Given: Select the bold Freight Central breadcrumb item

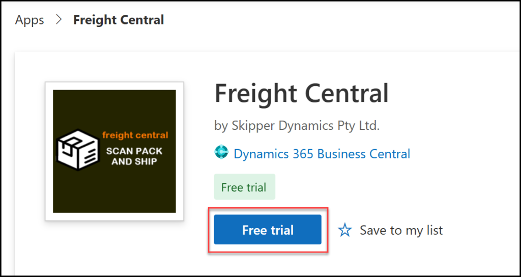Looking at the screenshot, I should coord(119,20).
